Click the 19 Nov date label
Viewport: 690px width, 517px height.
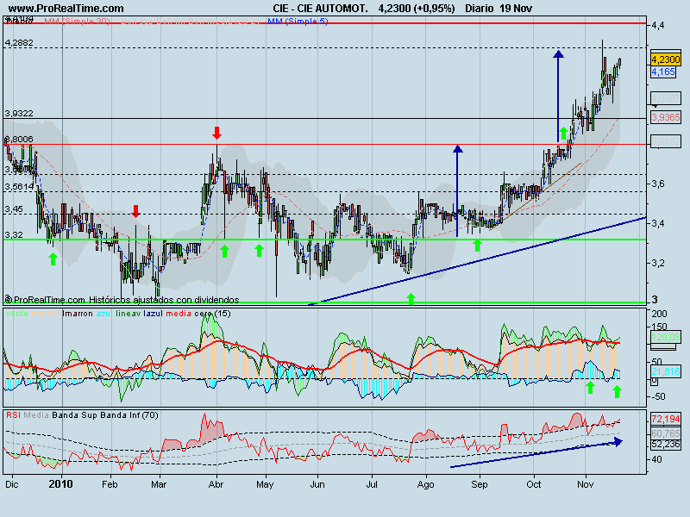point(516,9)
